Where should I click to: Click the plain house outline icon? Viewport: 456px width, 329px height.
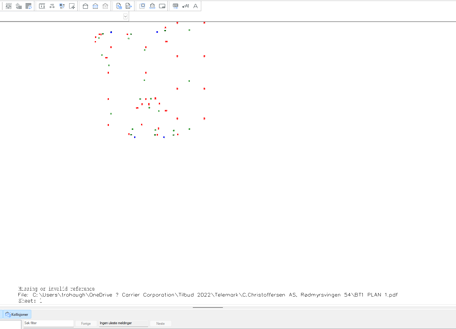click(x=85, y=6)
